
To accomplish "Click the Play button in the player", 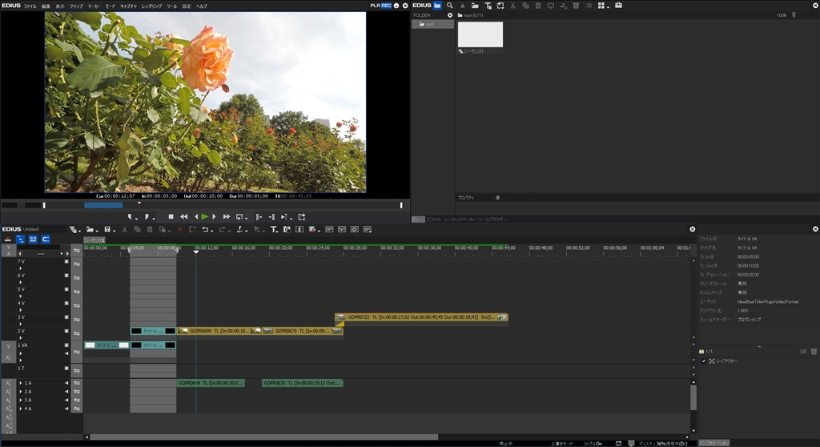I will click(205, 216).
